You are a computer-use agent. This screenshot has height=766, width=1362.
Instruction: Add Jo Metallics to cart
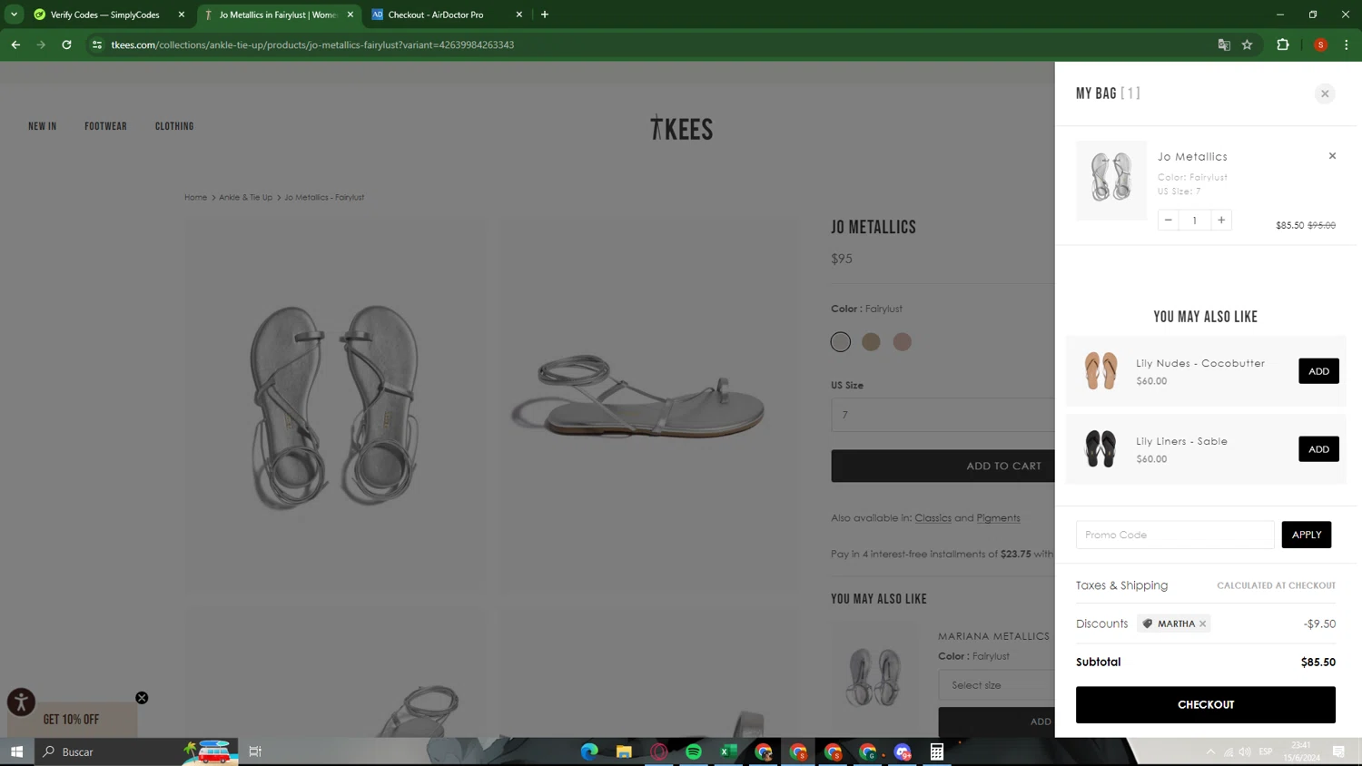click(943, 466)
